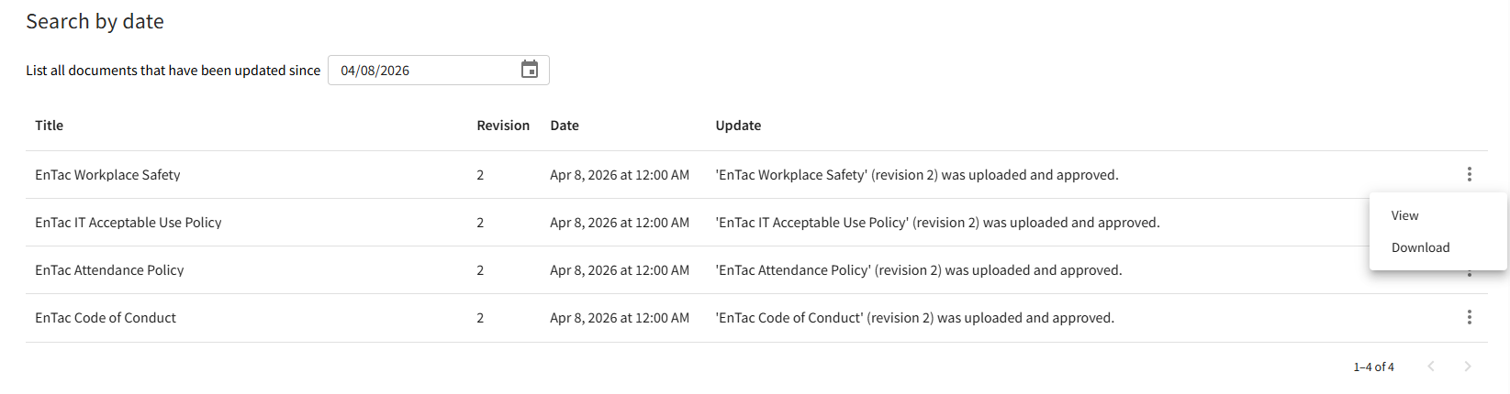
Task: Open the calendar date picker icon
Action: click(x=530, y=70)
